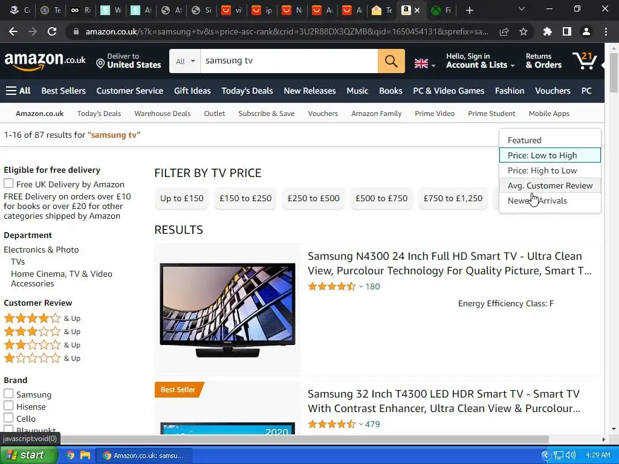Click Samsung N4300 TV product image
The height and width of the screenshot is (464, 619).
[227, 310]
